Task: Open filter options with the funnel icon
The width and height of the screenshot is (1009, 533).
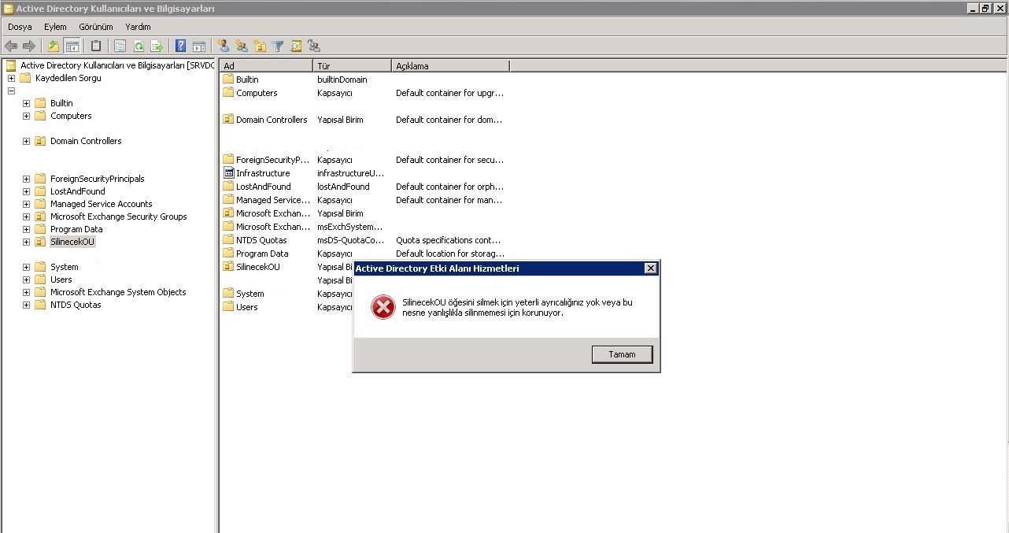Action: click(278, 46)
